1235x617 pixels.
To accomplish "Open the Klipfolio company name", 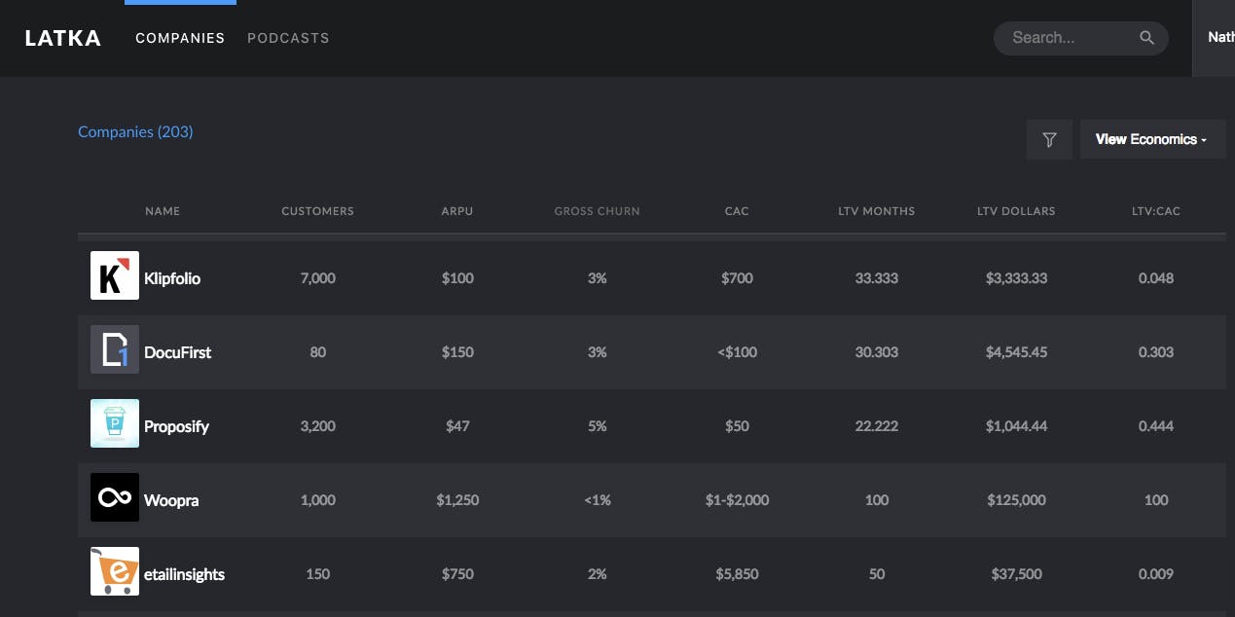I will [x=172, y=278].
